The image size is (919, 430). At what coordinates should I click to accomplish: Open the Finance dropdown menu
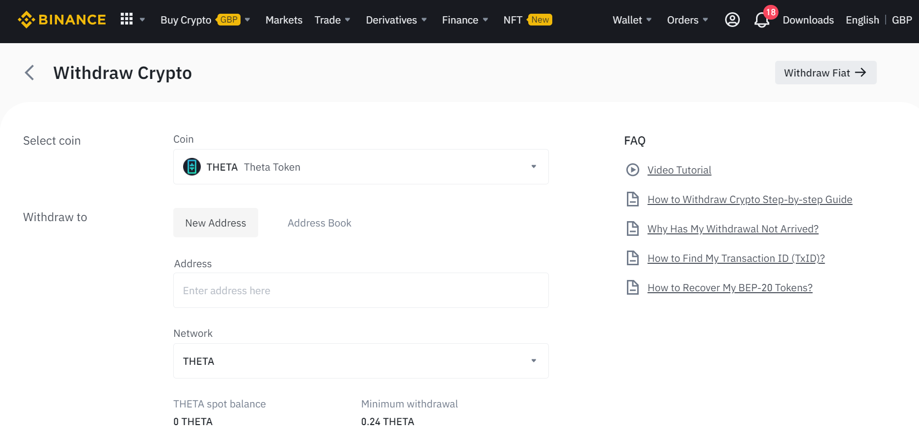[465, 20]
